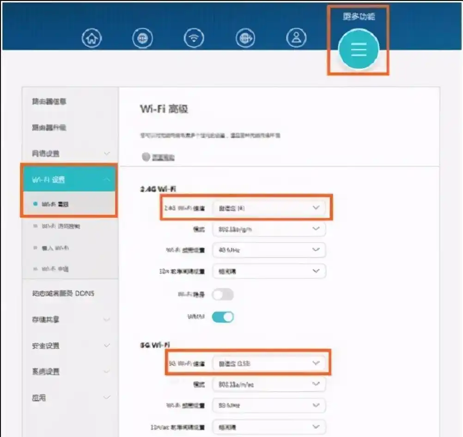Disable the WMM toggle switch
The height and width of the screenshot is (437, 463).
tap(223, 317)
